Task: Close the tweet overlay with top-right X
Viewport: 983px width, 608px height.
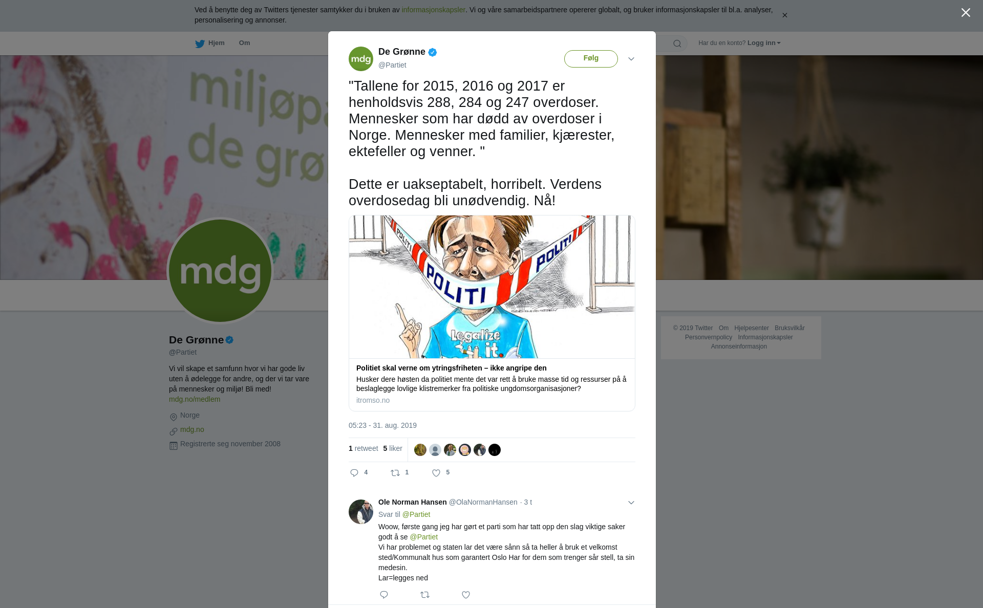Action: (966, 13)
